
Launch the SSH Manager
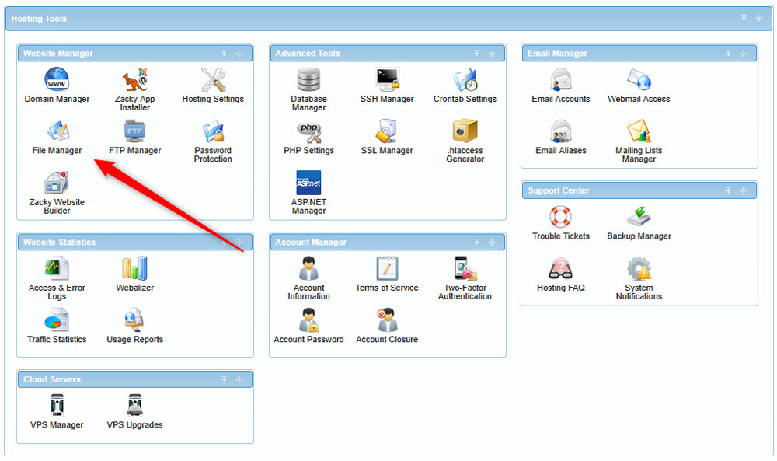pos(386,86)
